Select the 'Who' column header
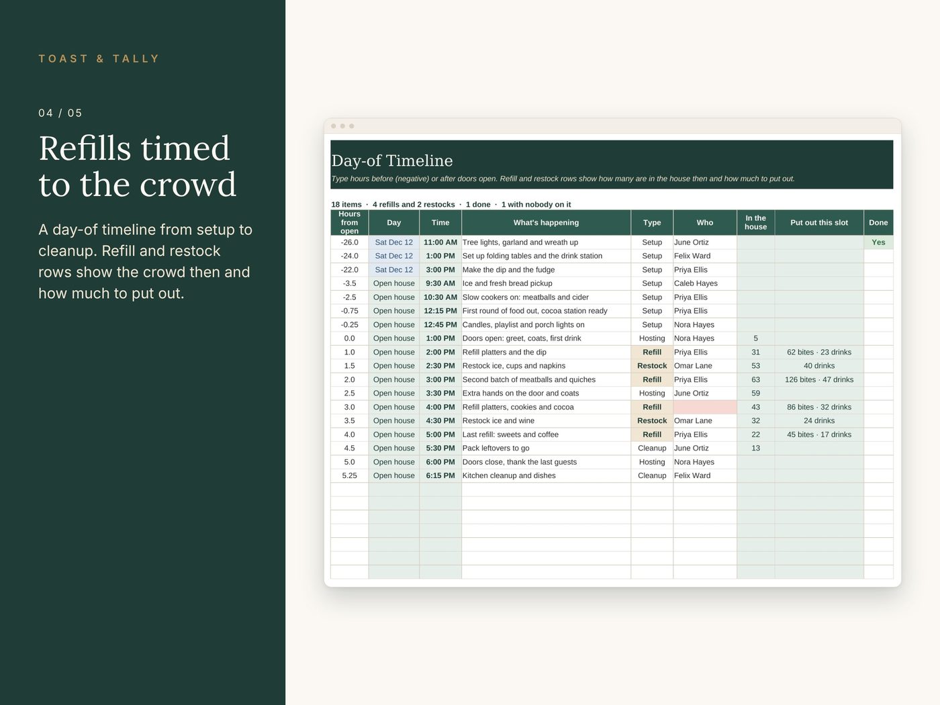This screenshot has width=940, height=705. click(x=705, y=222)
